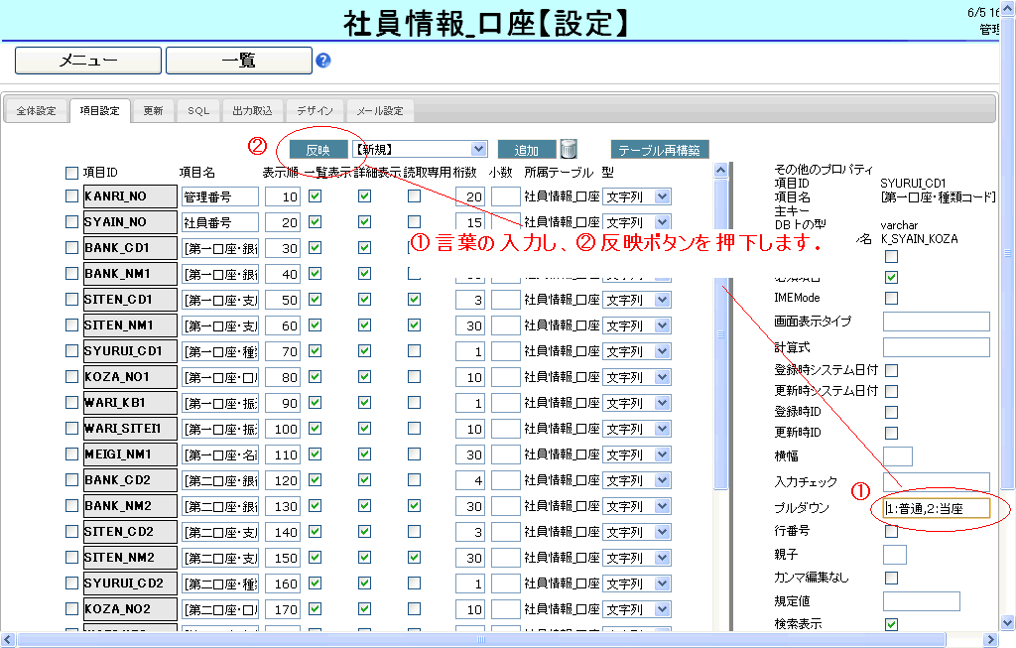
Task: Click the horizontal scrollbar left arrow
Action: [x=8, y=640]
